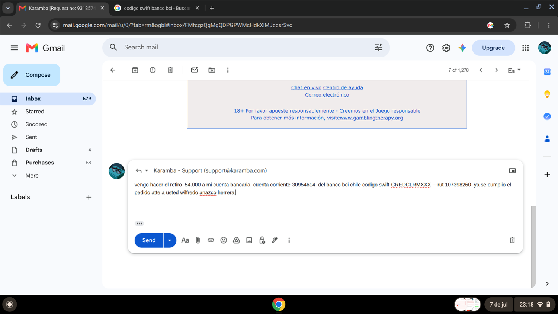Select Purchases label
This screenshot has width=558, height=314.
48,163
